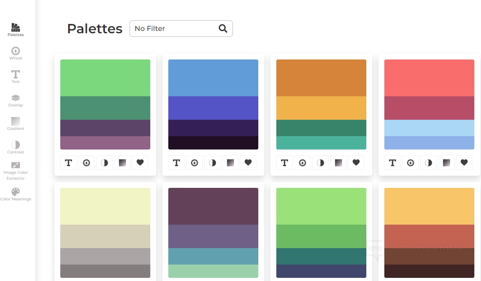Open color wheel for blue-violet palette
This screenshot has height=281, width=481.
click(195, 163)
